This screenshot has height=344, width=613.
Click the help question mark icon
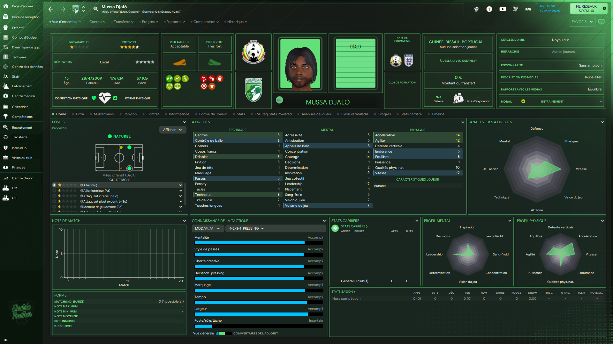coord(489,9)
